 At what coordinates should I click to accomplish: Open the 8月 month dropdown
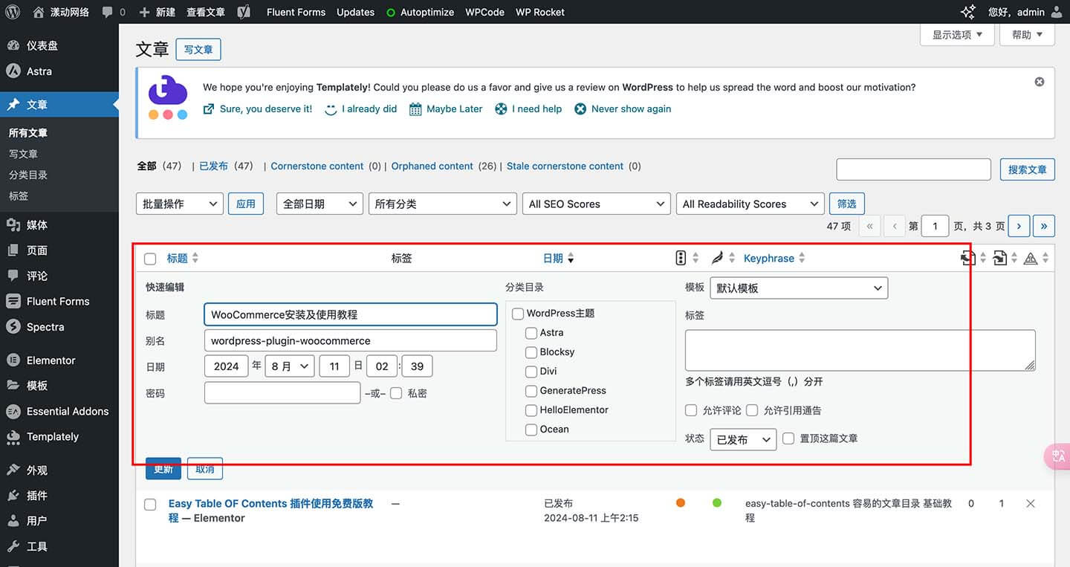tap(290, 366)
